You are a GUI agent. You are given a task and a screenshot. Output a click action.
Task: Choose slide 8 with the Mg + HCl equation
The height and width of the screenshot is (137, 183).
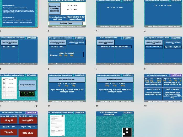(x=163, y=51)
